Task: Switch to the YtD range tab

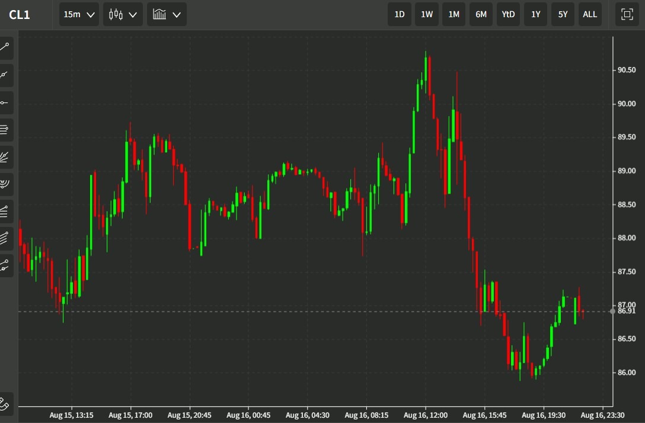Action: (x=508, y=14)
